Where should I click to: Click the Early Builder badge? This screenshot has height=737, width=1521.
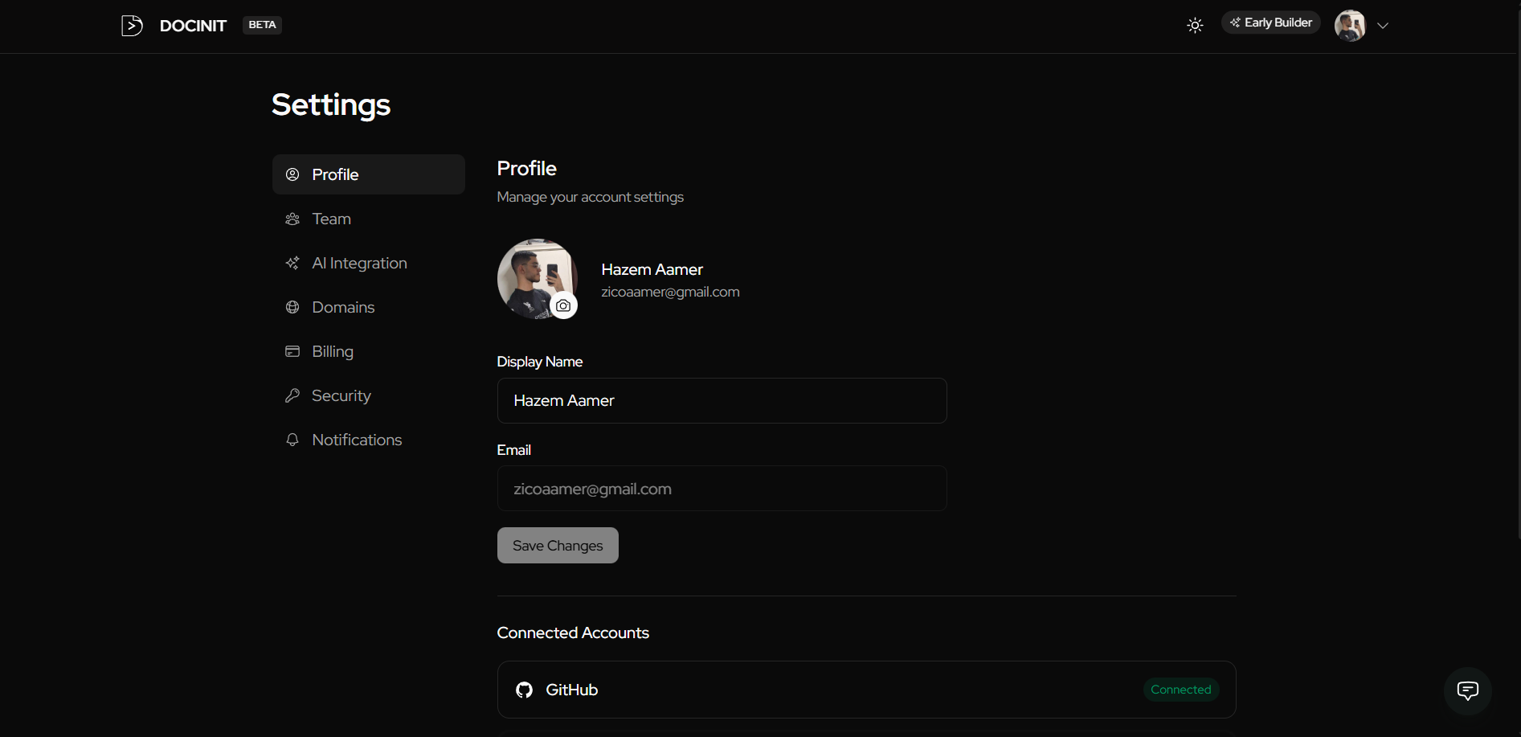tap(1270, 22)
